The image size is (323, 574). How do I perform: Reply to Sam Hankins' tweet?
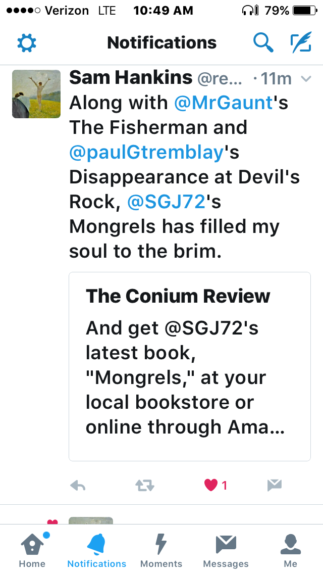pyautogui.click(x=77, y=486)
